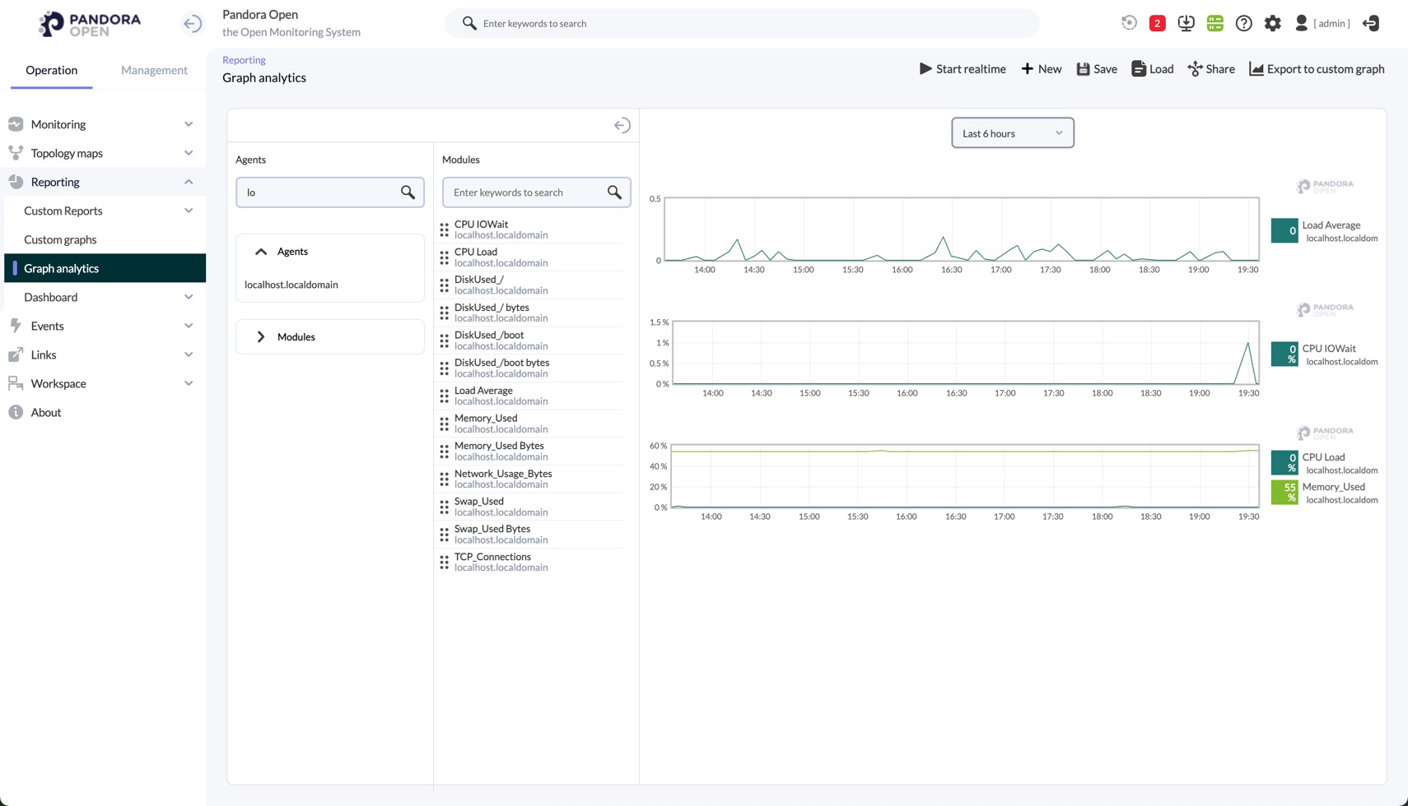
Task: Click Export to custom graph button
Action: (x=1317, y=69)
